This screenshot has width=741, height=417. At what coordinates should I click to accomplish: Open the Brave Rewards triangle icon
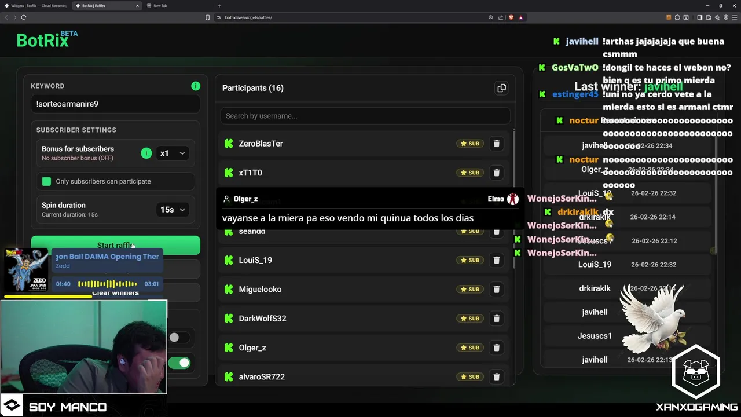521,17
